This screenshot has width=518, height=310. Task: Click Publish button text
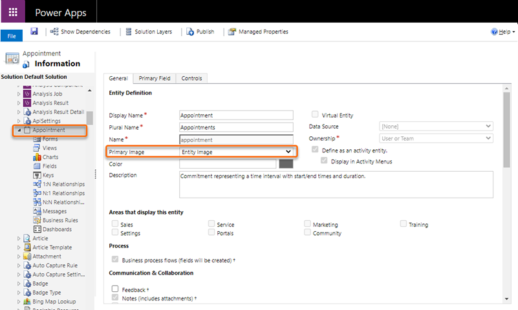[205, 32]
